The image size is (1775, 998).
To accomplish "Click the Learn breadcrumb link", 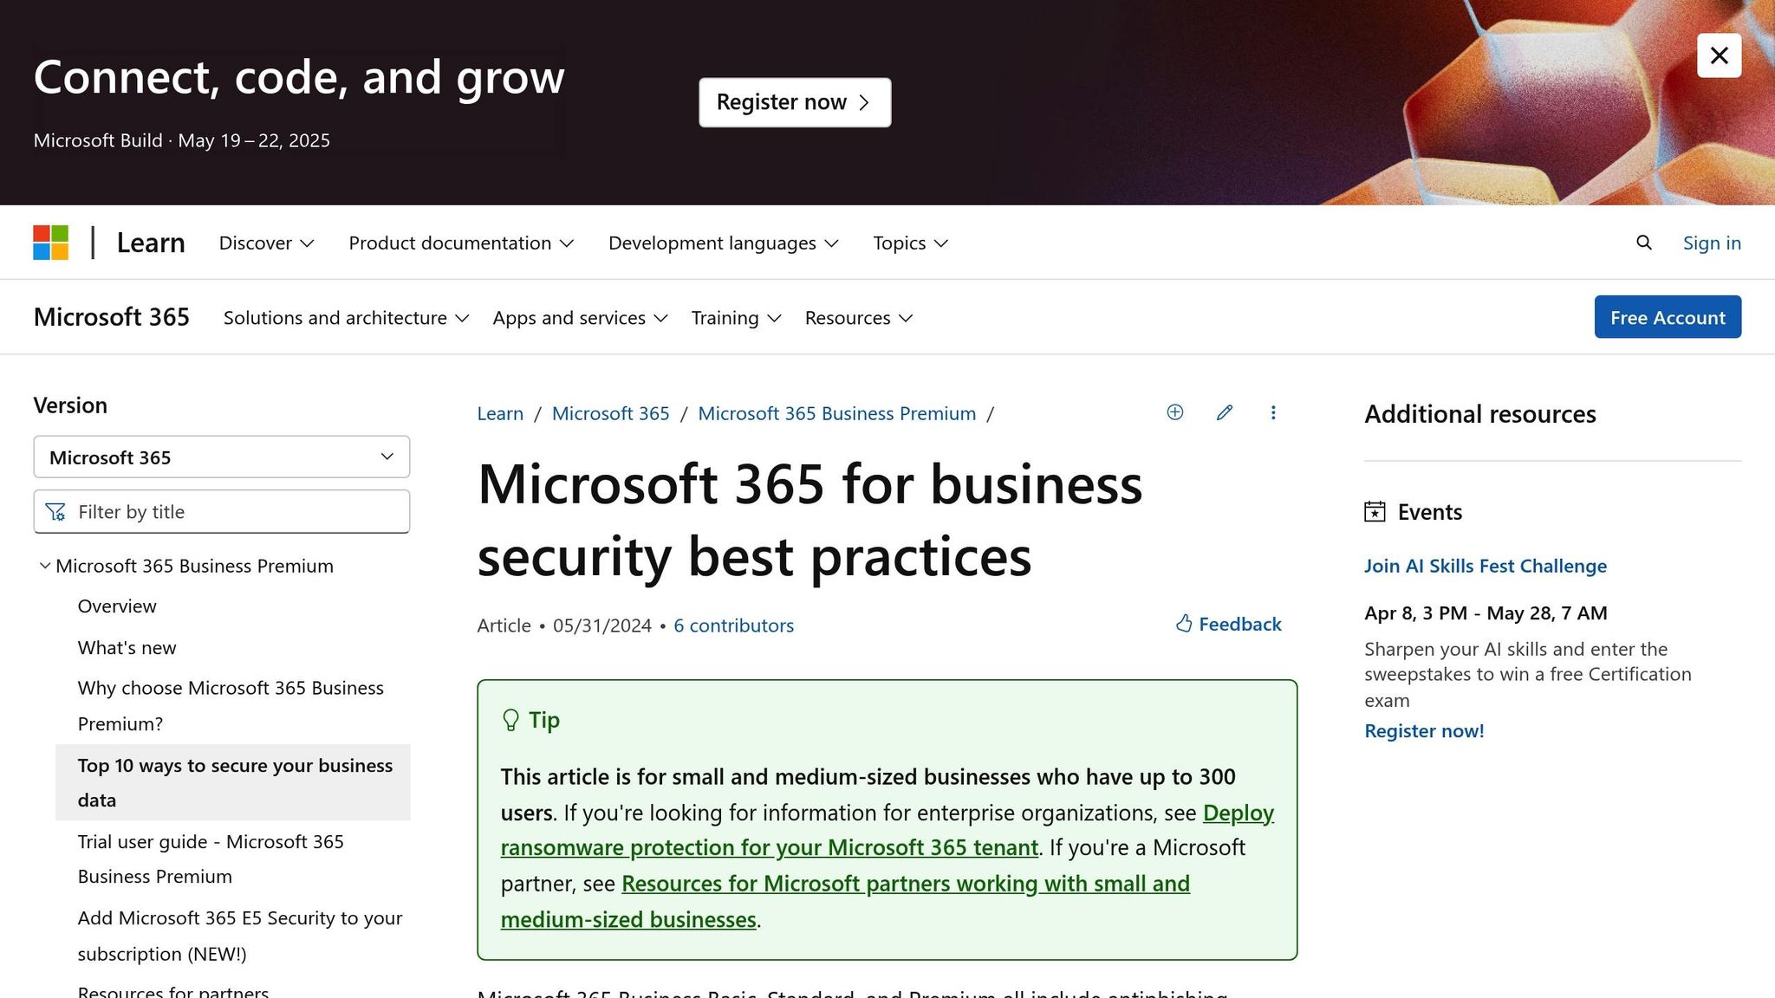I will [500, 413].
